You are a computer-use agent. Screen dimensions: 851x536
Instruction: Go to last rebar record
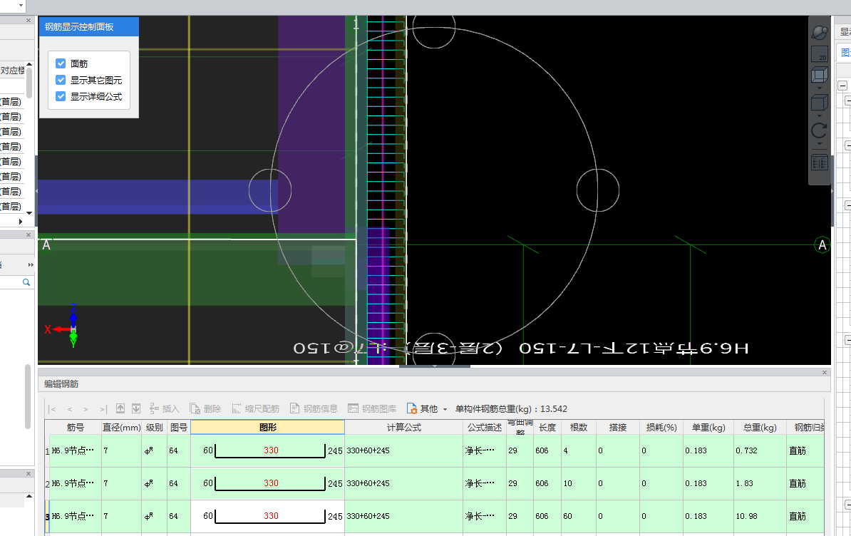[x=103, y=409]
